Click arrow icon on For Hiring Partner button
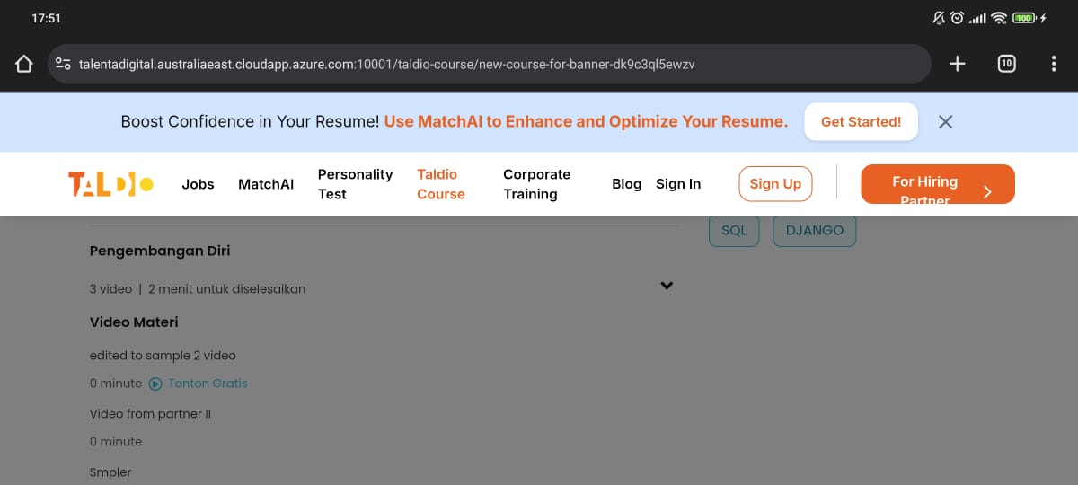Viewport: 1078px width, 485px height. click(987, 191)
